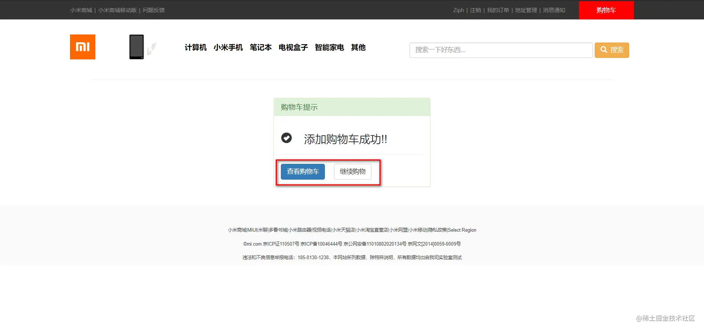This screenshot has height=331, width=704.
Task: Open the 小米移动 footer link
Action: [x=418, y=230]
